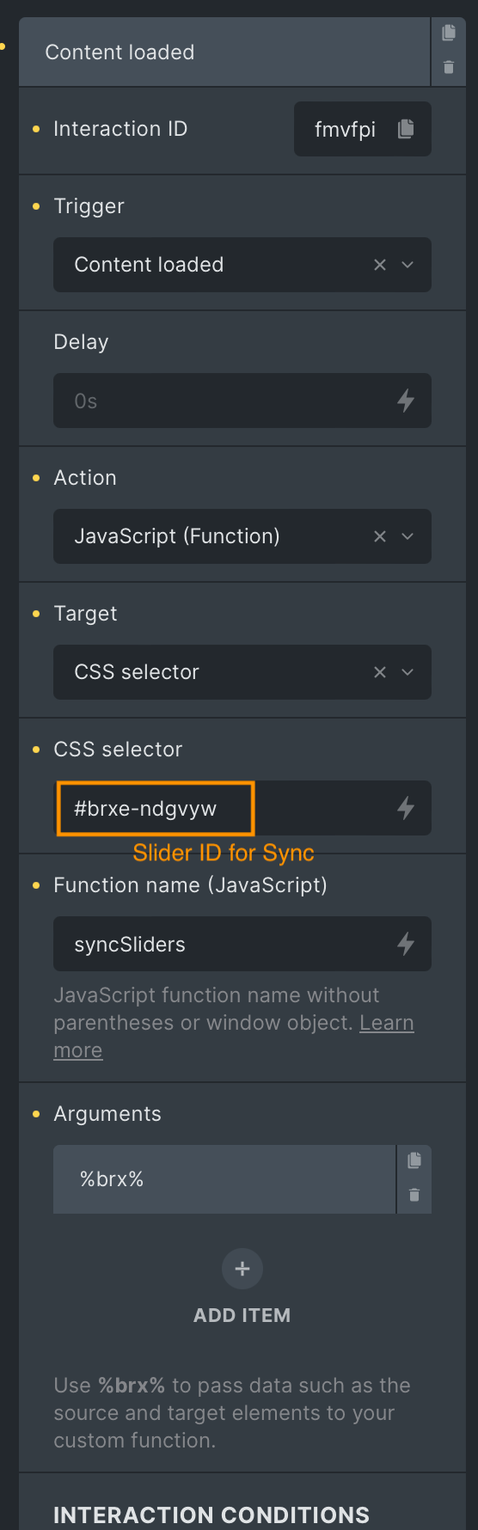Add a new argument item

pos(242,1269)
